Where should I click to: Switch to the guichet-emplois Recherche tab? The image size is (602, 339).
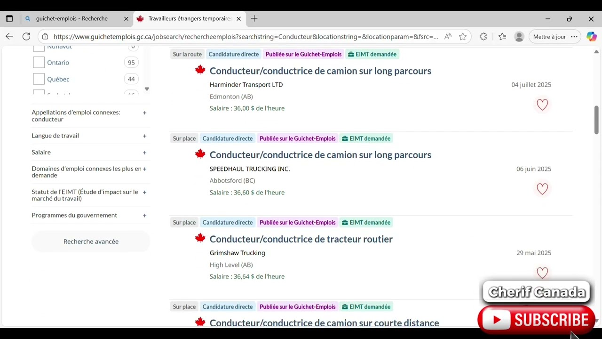point(72,18)
